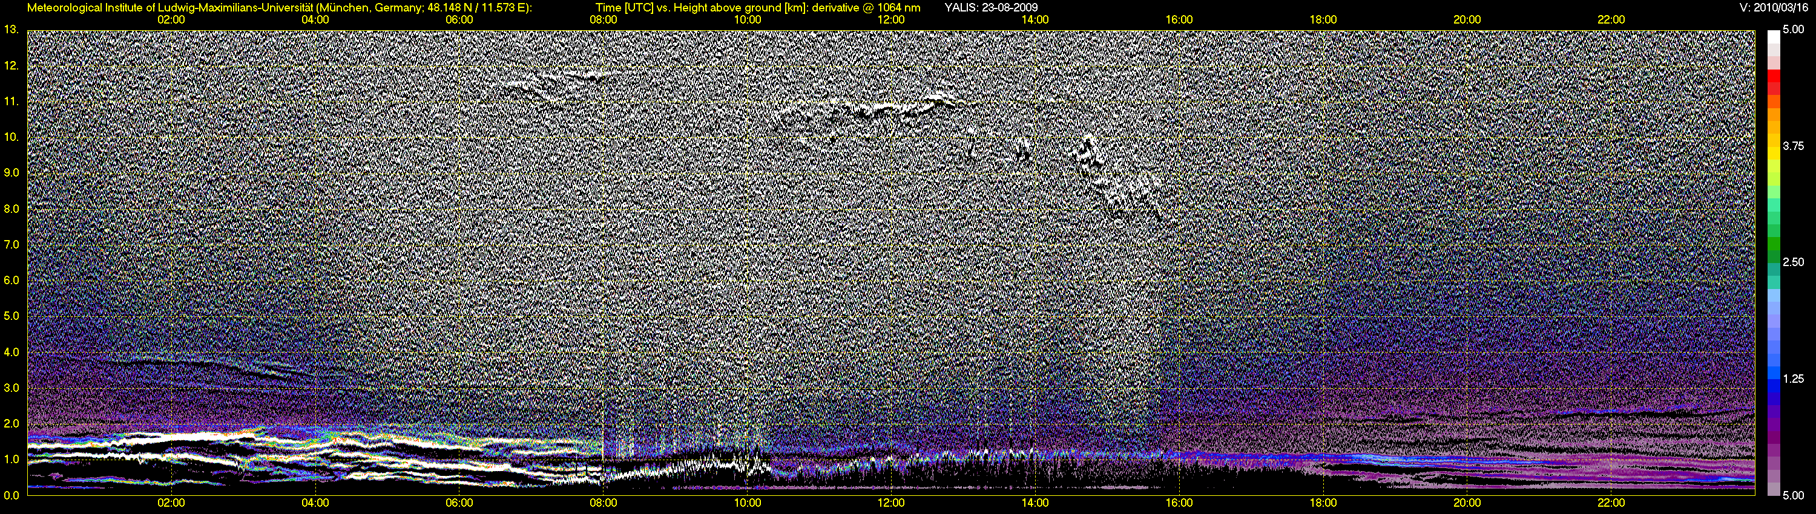
Task: Click the 11. height axis label
Action: point(12,102)
